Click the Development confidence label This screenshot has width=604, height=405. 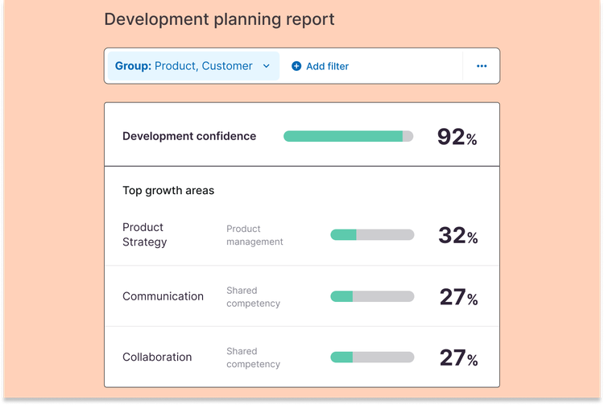click(x=189, y=136)
